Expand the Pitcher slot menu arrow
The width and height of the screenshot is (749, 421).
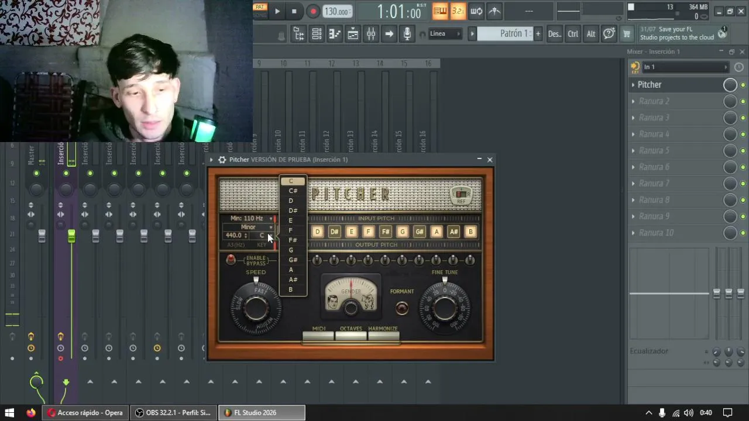tap(633, 85)
